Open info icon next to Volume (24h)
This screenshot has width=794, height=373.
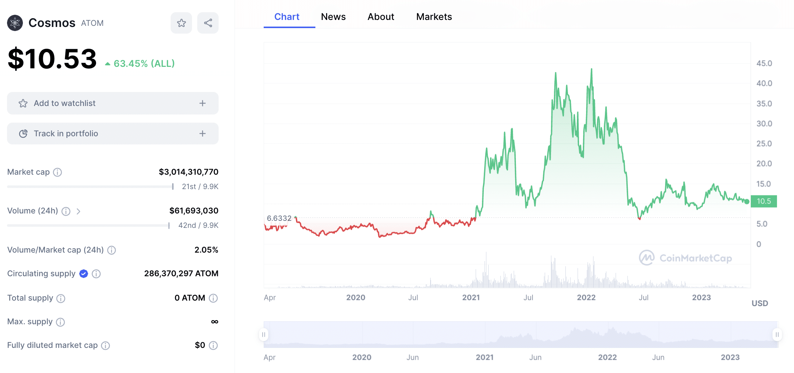(x=66, y=211)
